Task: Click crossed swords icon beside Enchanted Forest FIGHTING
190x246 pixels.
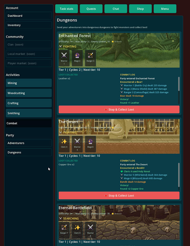Action: [60, 46]
